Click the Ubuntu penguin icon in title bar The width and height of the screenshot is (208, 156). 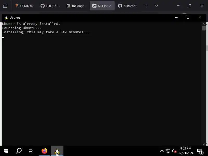click(6, 18)
